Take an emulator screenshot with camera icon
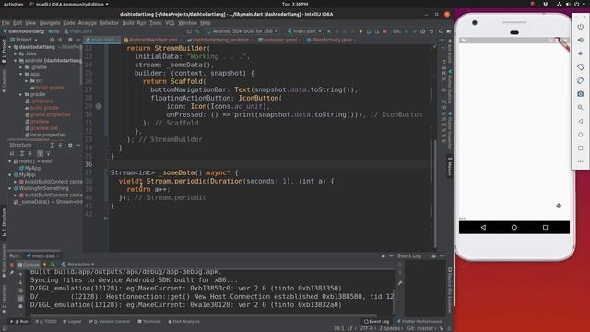 [x=580, y=94]
